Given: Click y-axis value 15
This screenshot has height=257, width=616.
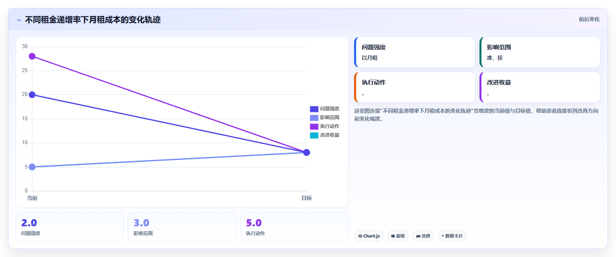Looking at the screenshot, I should 25,119.
